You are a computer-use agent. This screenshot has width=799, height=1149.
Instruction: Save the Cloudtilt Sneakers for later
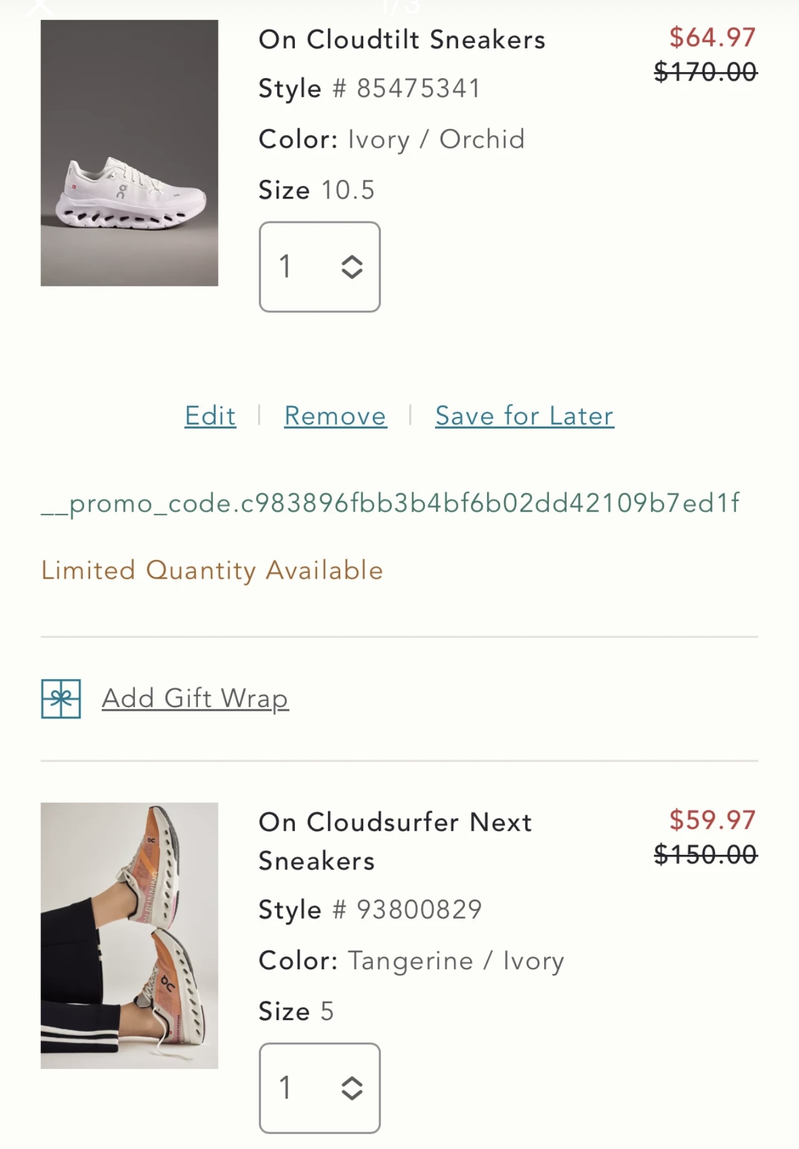(524, 416)
